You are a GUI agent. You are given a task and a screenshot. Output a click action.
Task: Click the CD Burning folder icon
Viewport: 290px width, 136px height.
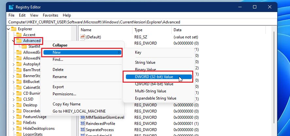tap(19, 93)
